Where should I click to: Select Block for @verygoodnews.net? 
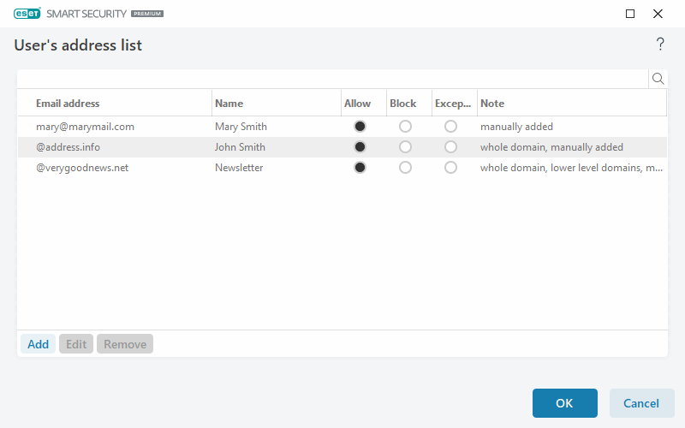click(x=405, y=168)
